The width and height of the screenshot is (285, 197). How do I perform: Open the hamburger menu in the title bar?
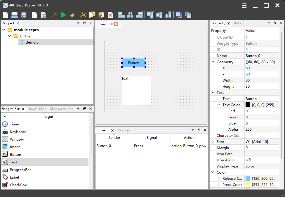tap(244, 5)
